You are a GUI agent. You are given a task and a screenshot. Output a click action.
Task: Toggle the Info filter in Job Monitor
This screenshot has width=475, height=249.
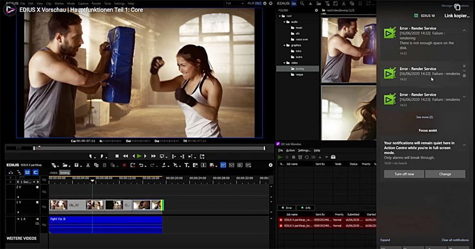[306, 208]
